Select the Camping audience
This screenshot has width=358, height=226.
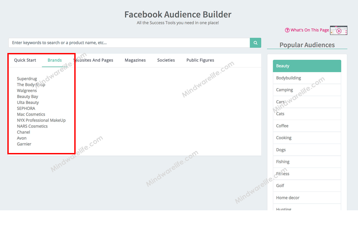point(307,90)
